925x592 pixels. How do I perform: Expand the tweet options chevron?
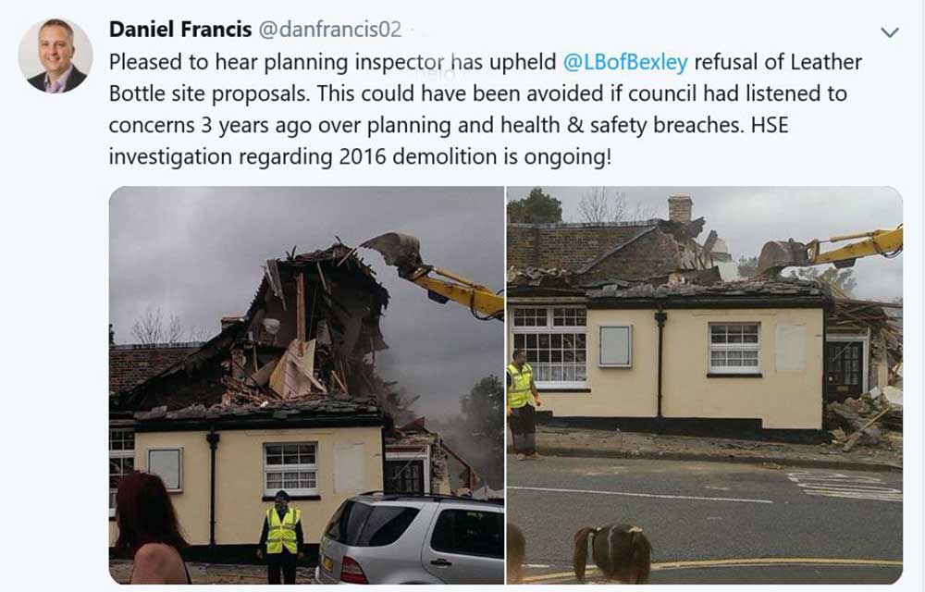tap(890, 31)
